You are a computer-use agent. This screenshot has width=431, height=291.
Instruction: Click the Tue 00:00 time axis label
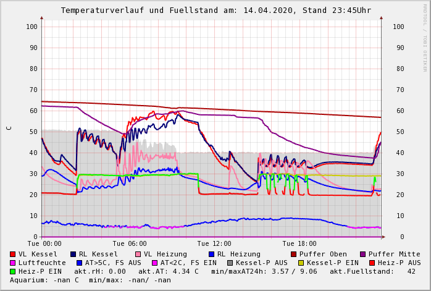click(44, 243)
